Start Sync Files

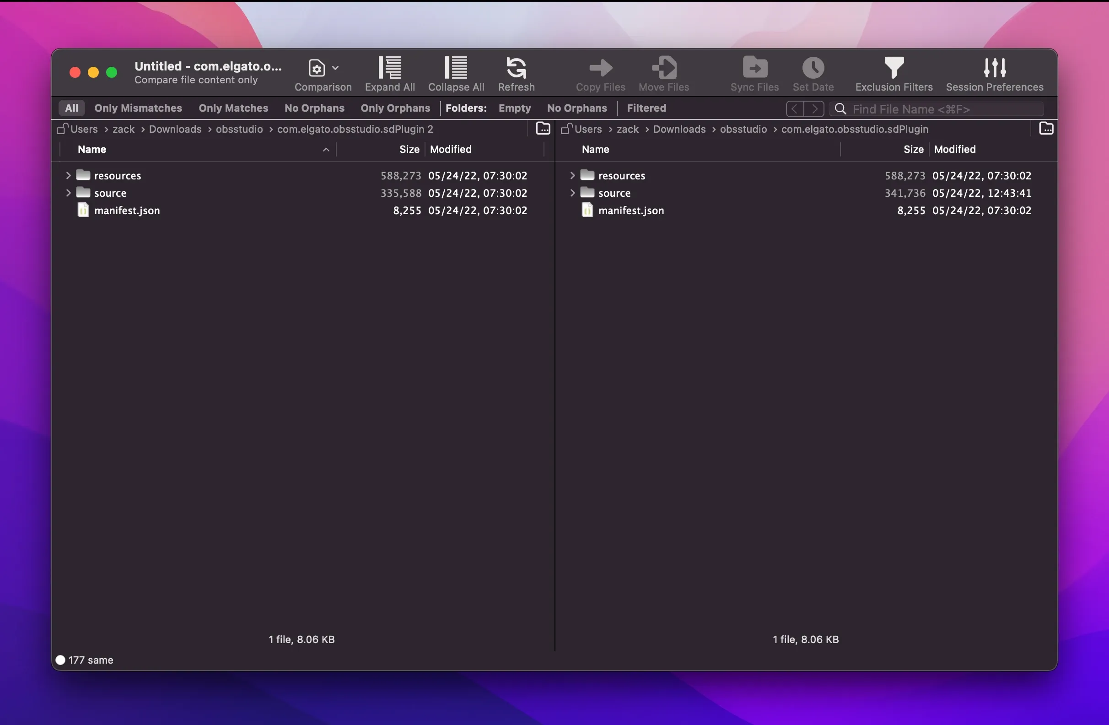(754, 74)
